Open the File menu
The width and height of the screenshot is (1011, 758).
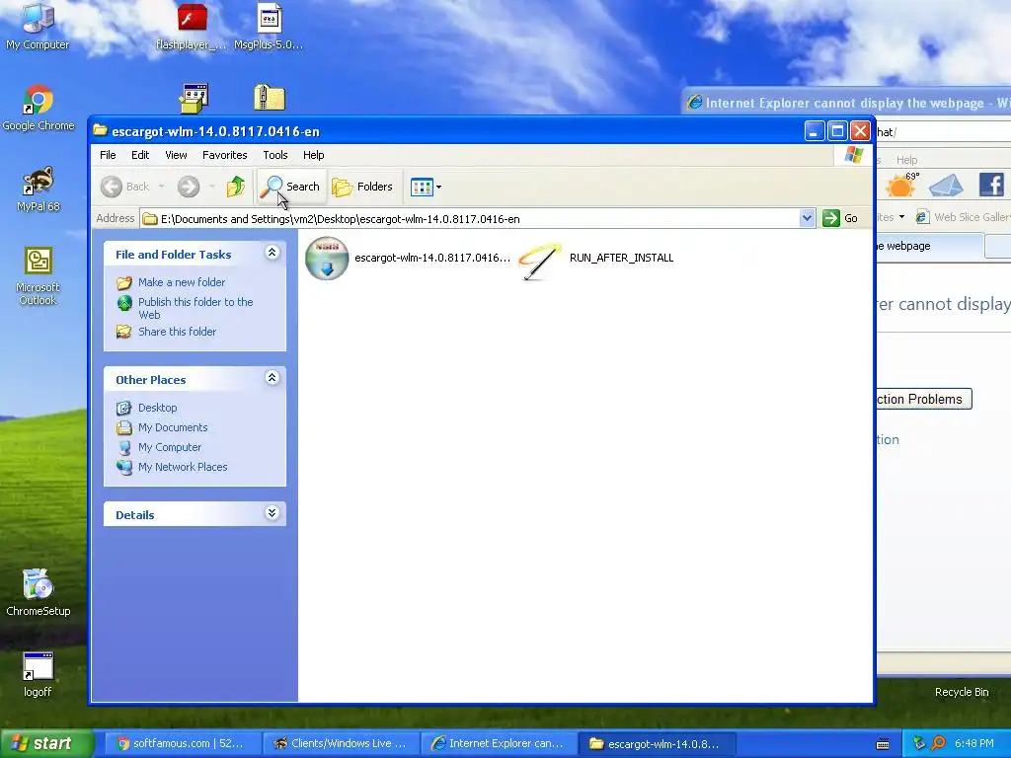pos(108,155)
